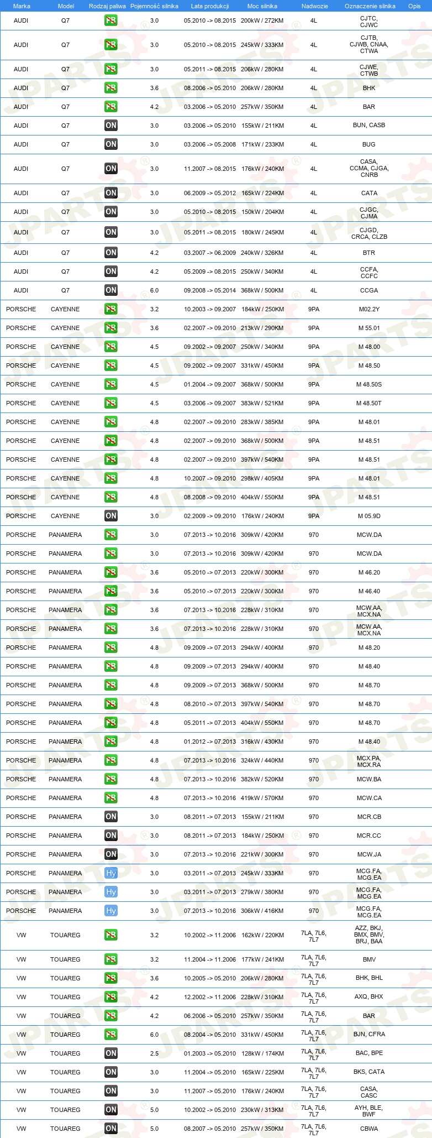Click the date range 12.2002 -> 11.2006
The image size is (432, 1138).
[x=210, y=998]
